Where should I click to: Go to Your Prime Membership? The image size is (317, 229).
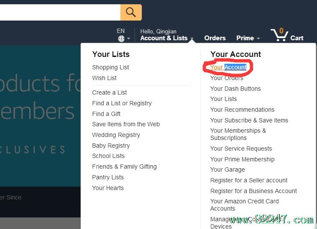coord(242,159)
